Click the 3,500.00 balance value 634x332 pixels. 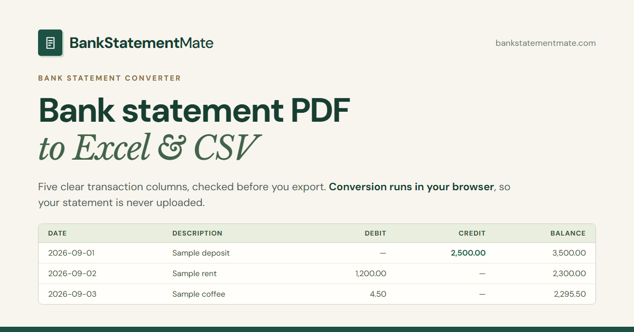569,253
